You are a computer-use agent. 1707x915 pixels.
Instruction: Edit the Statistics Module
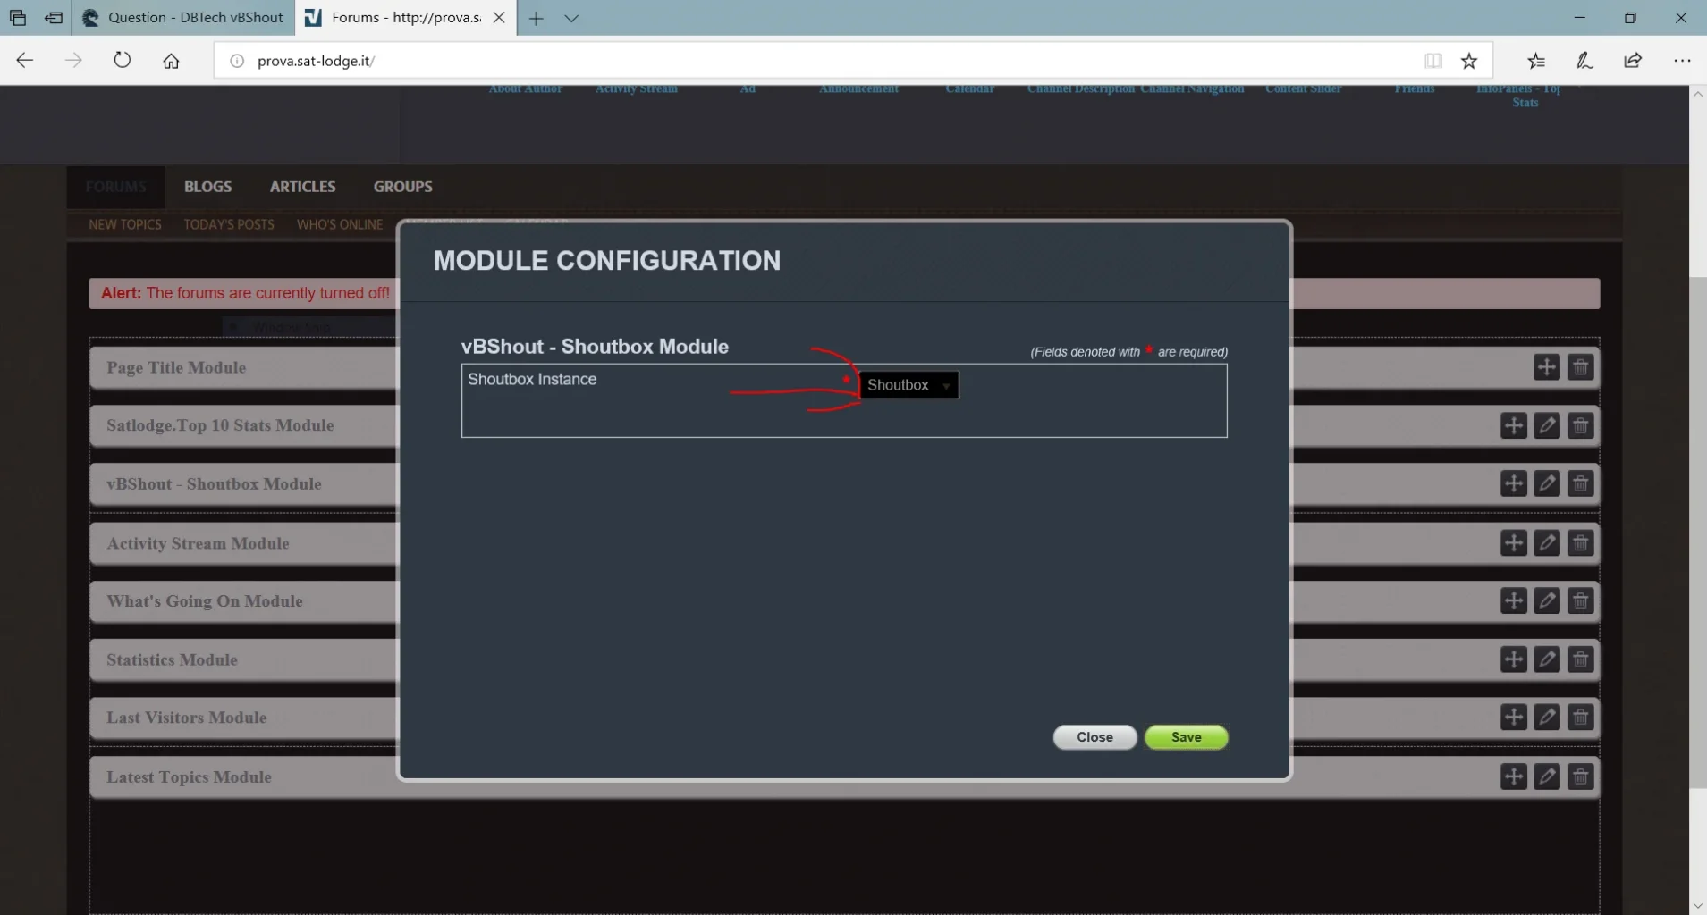1546,659
